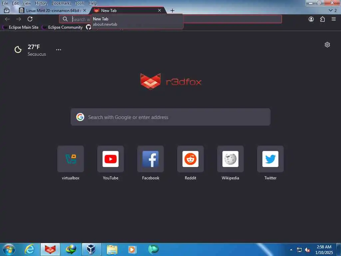Open the clock and date in tray
The image size is (341, 256).
324,250
